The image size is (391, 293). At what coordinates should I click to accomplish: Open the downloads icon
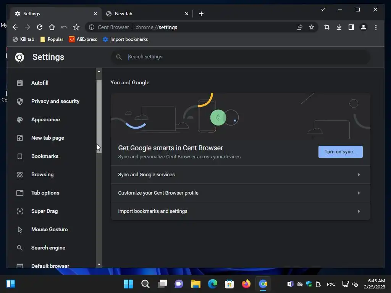(339, 27)
